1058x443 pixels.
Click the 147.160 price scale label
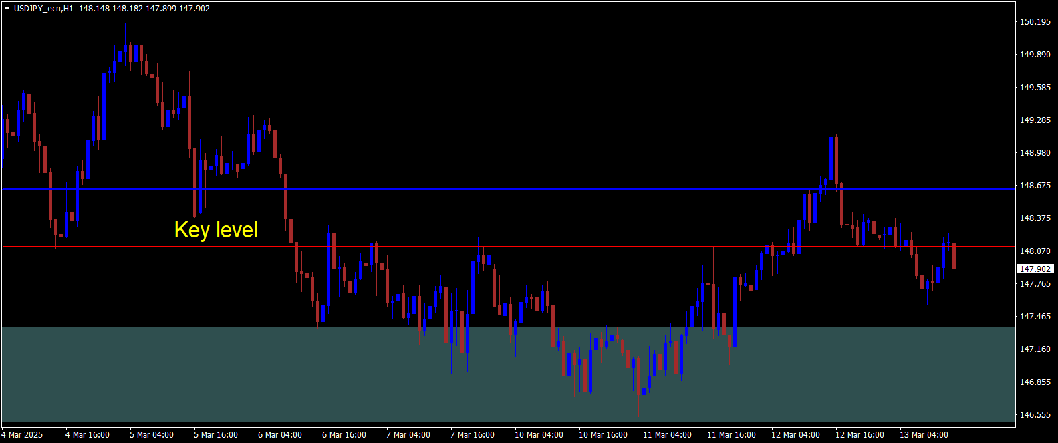coord(1035,349)
